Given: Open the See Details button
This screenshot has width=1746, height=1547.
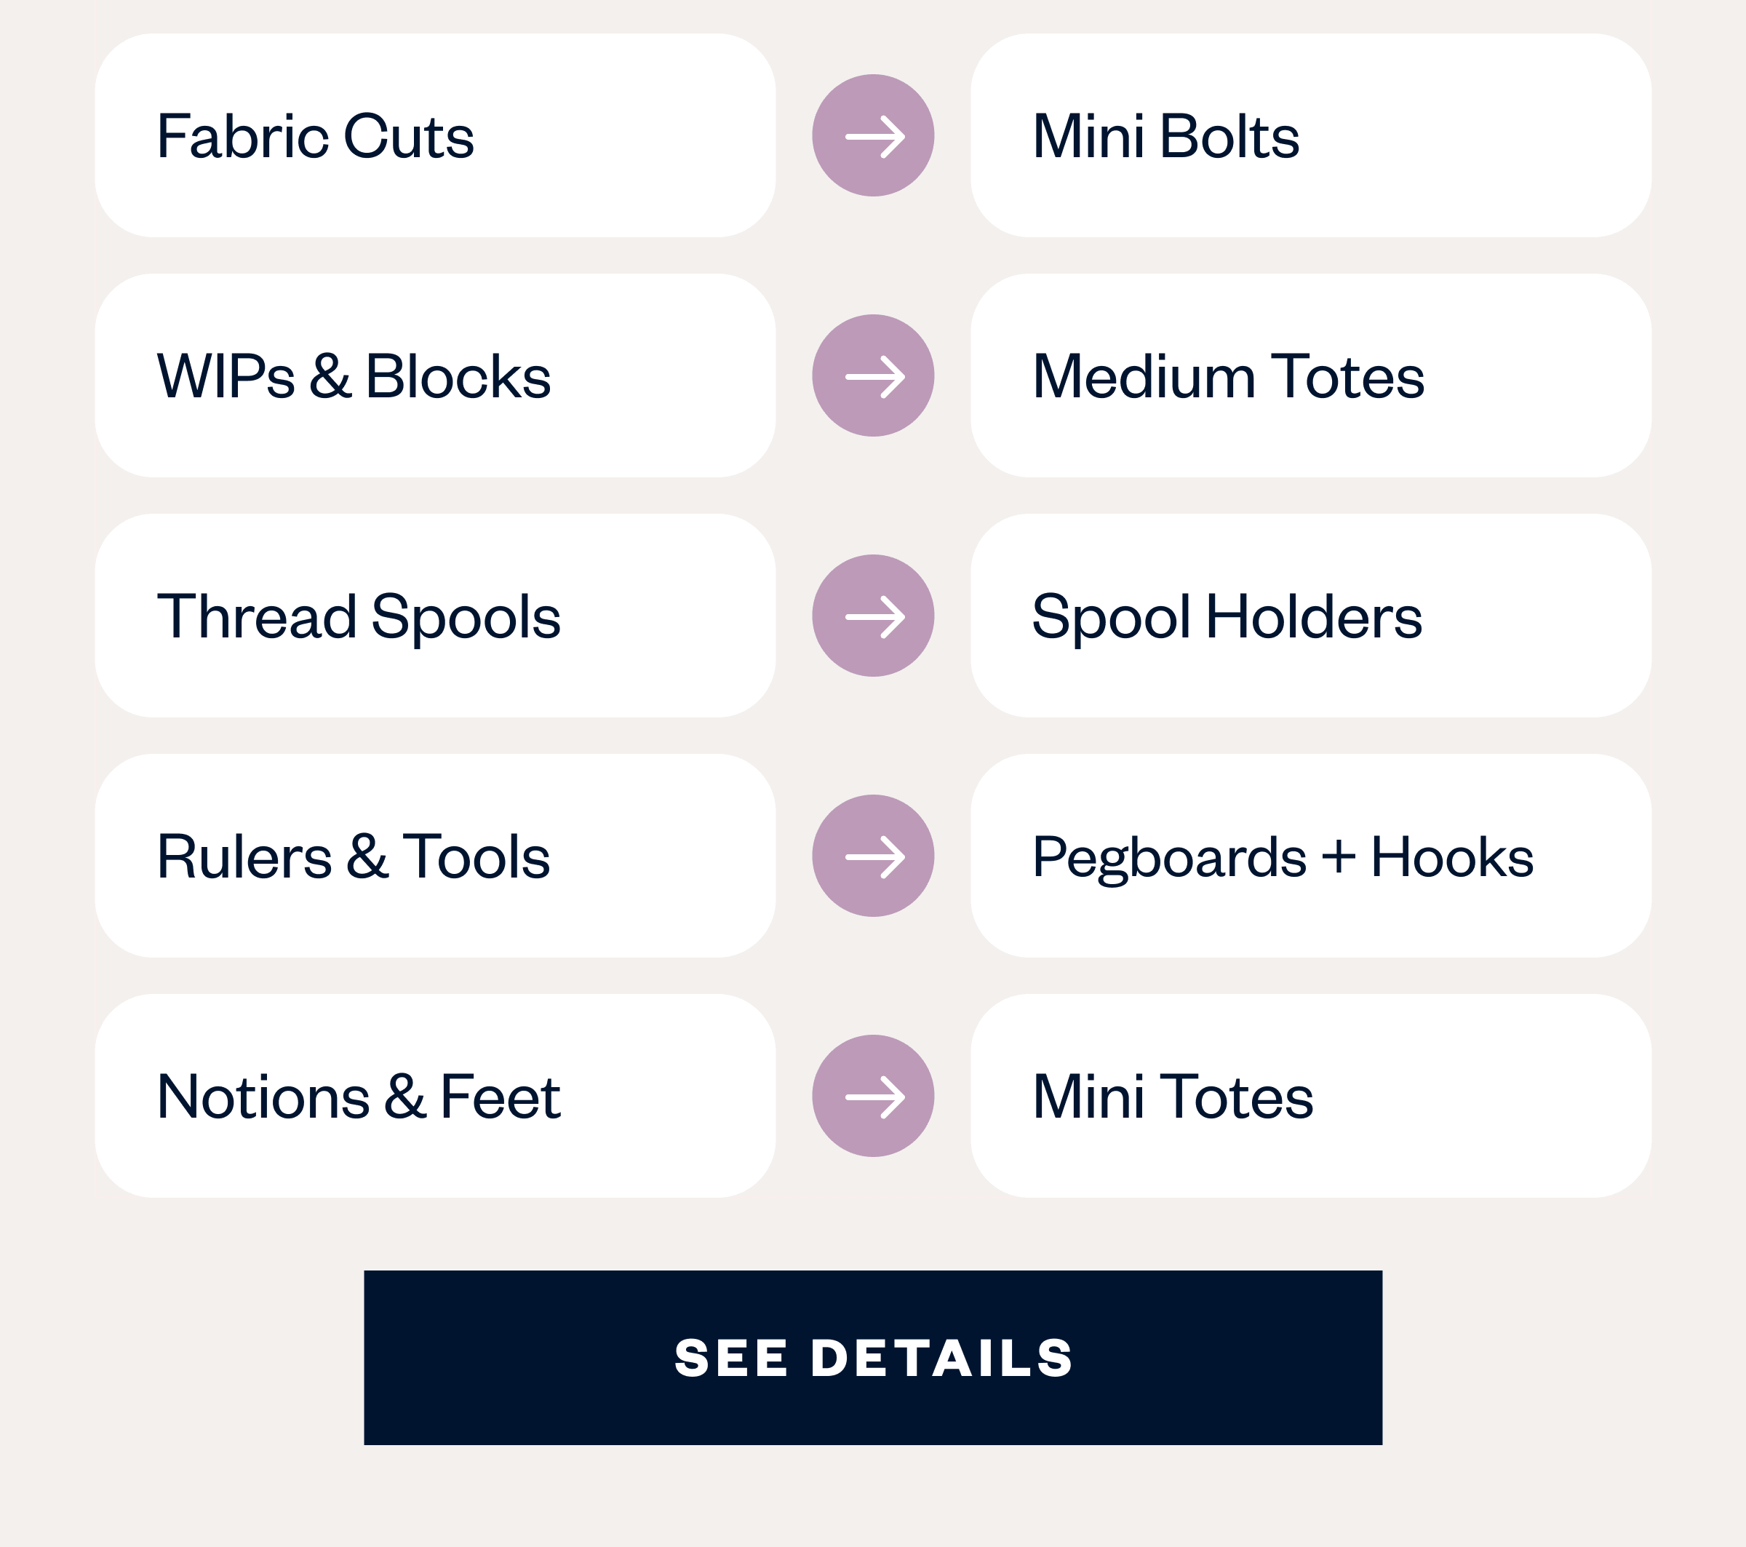Looking at the screenshot, I should [873, 1359].
